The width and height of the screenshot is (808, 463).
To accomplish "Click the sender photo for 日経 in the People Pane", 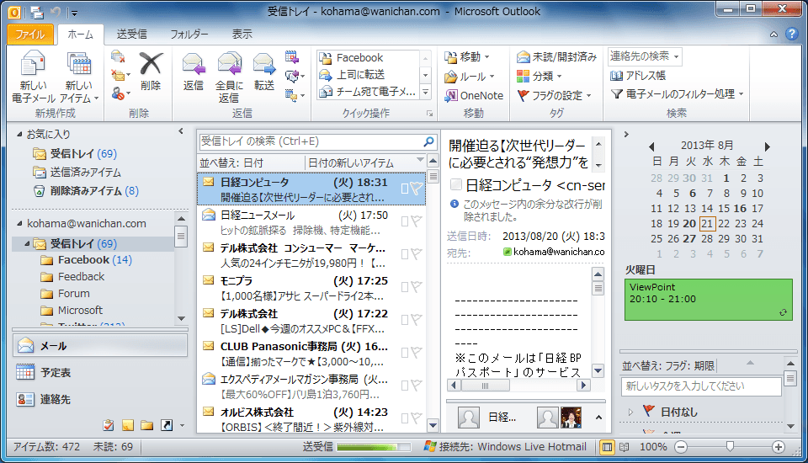I will point(469,417).
